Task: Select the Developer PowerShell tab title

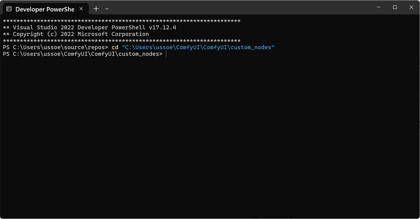Action: pos(45,9)
